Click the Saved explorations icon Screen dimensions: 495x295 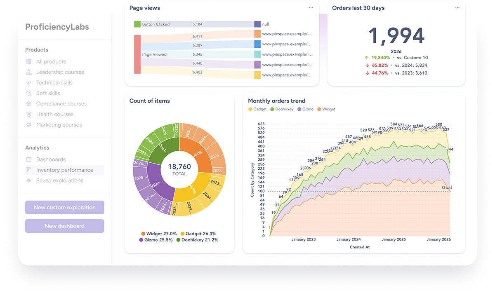(29, 181)
